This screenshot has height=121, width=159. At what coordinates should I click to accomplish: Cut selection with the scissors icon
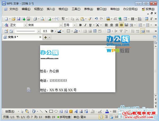[x=77, y=19]
